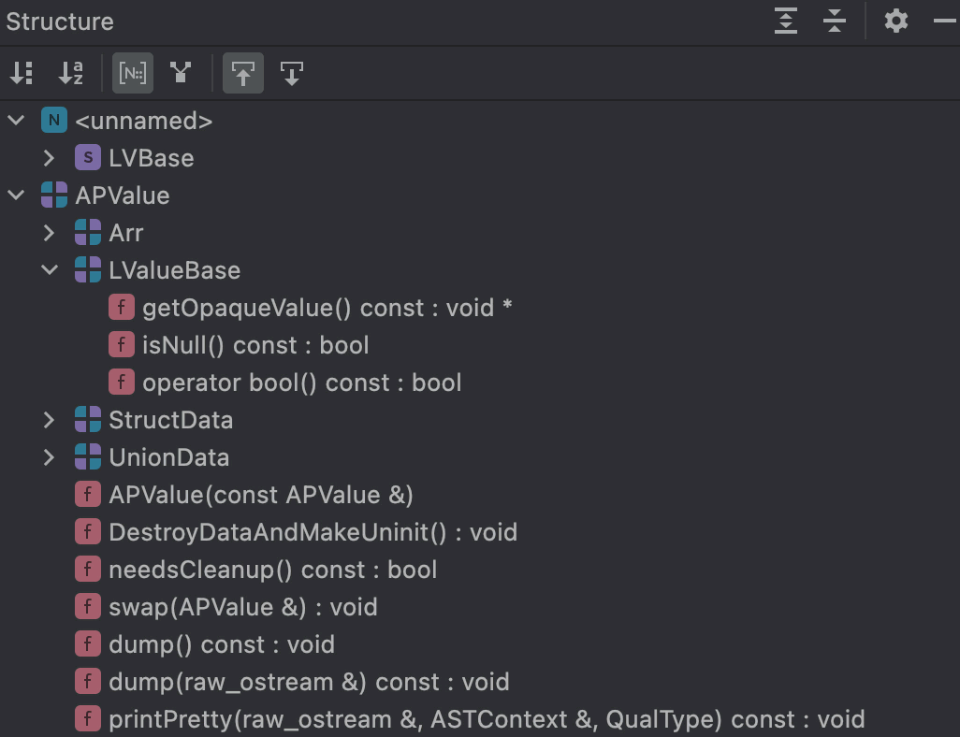
Task: Select the APValue class icon
Action: pos(54,195)
